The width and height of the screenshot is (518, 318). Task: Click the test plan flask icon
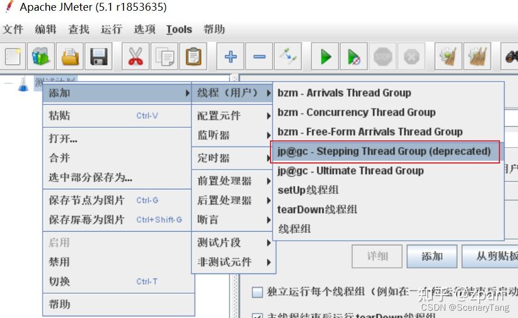pos(23,84)
